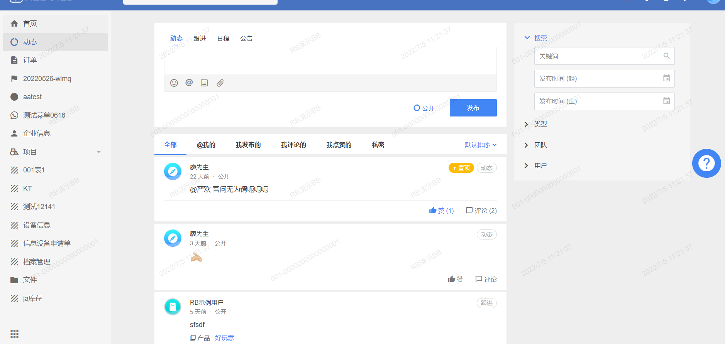Image resolution: width=725 pixels, height=344 pixels.
Task: Click the magnifier icon in 关键词 field
Action: [666, 56]
